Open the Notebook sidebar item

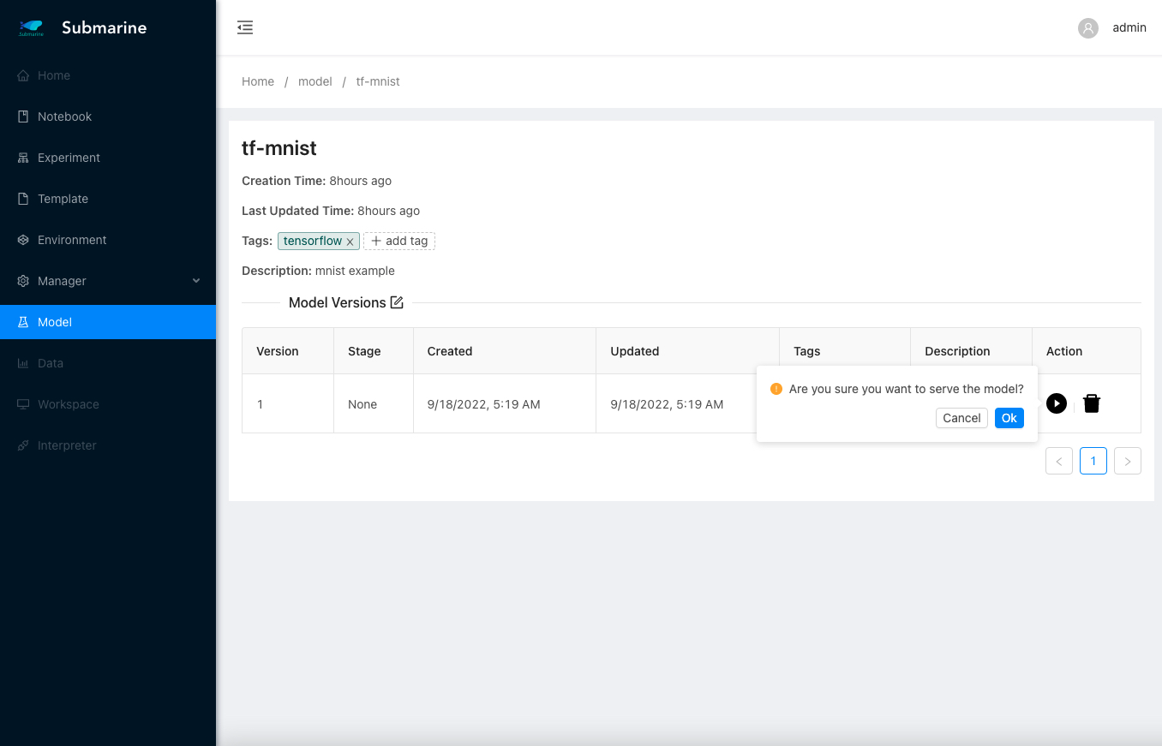click(x=64, y=116)
